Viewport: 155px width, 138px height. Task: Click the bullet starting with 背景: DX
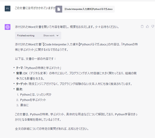click(x=76, y=76)
